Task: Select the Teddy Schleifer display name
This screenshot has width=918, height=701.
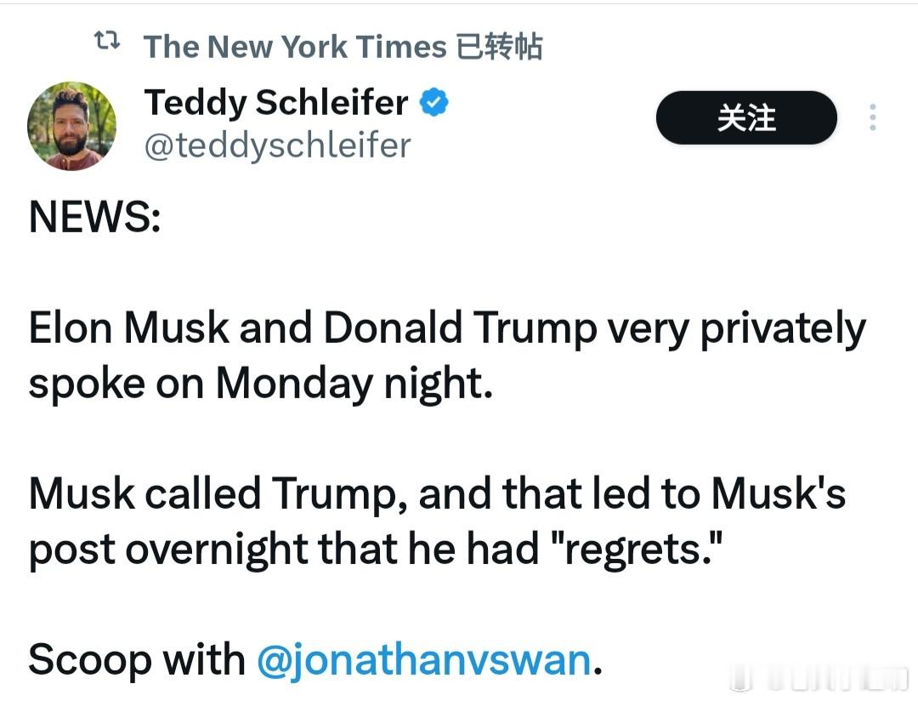Action: coord(276,102)
